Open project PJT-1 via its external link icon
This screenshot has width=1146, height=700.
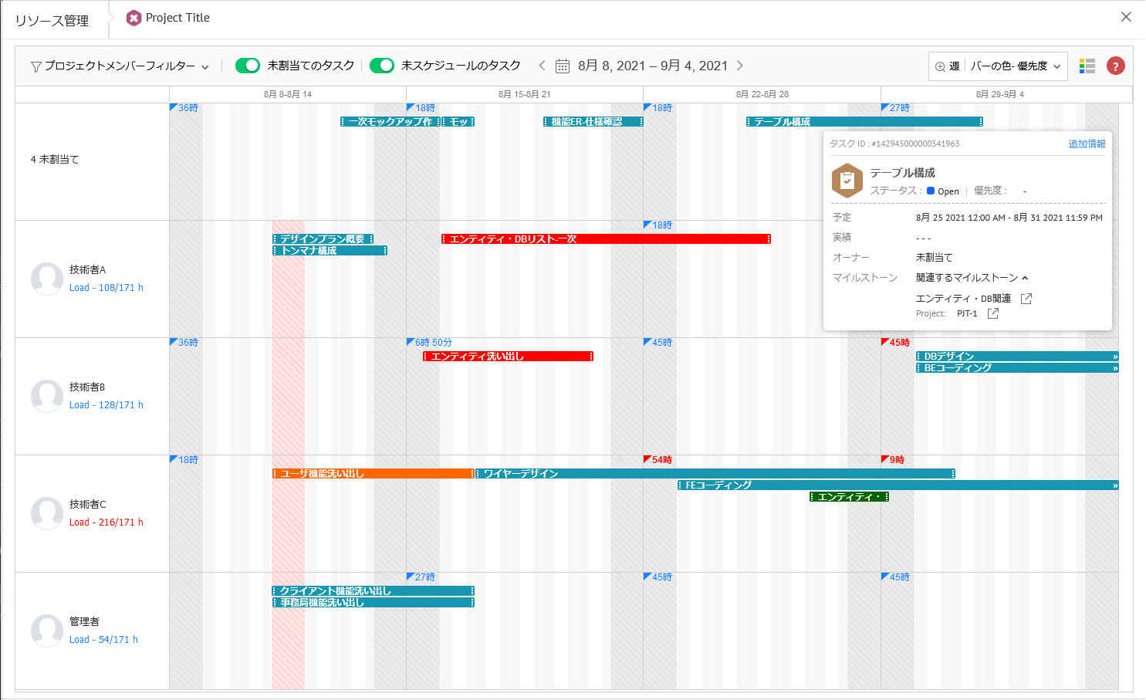[993, 313]
